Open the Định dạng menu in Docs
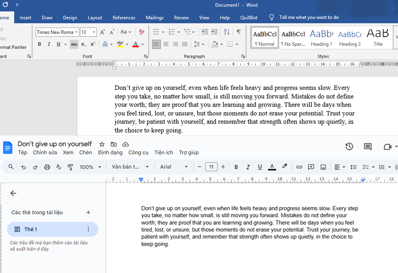The width and height of the screenshot is (398, 273). (110, 152)
